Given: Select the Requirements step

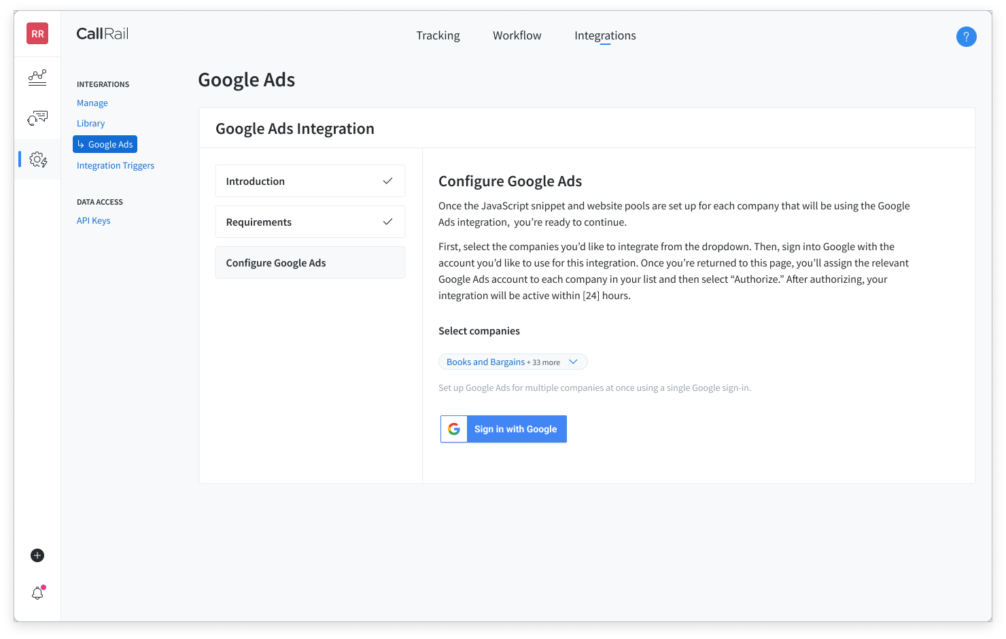Looking at the screenshot, I should pyautogui.click(x=310, y=222).
